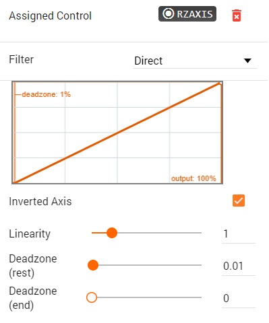Click the RZAXIS assigned control badge
The height and width of the screenshot is (323, 269).
coord(187,14)
